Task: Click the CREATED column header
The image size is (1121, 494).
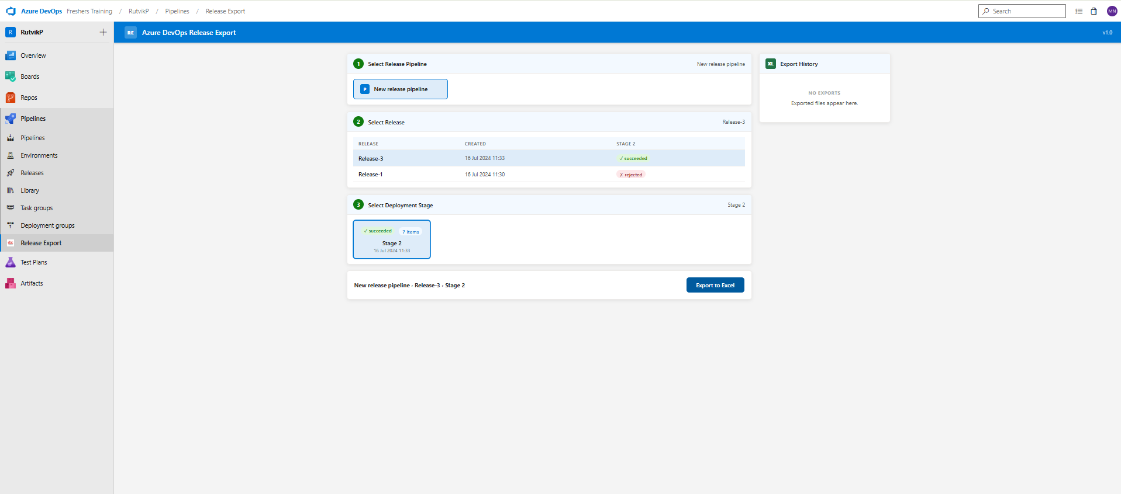Action: [x=475, y=144]
